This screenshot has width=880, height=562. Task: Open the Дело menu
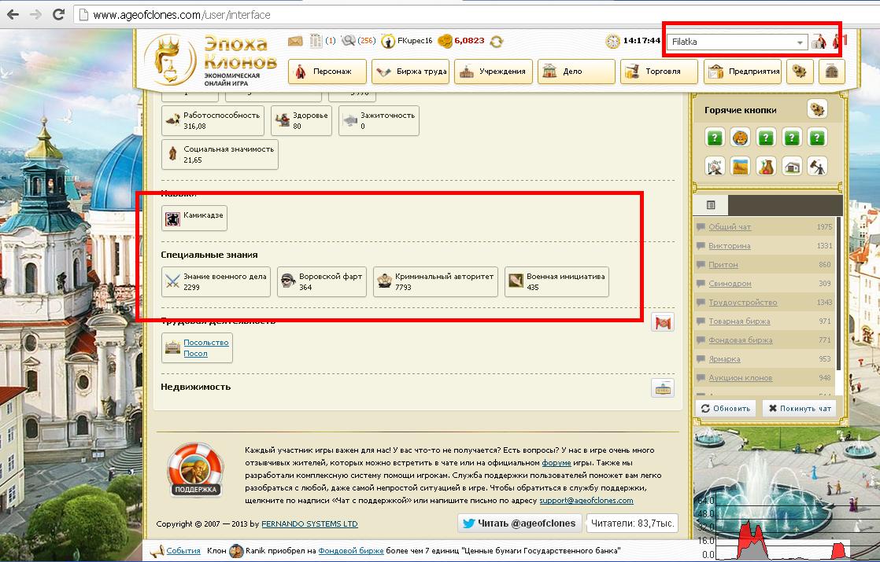[x=576, y=72]
